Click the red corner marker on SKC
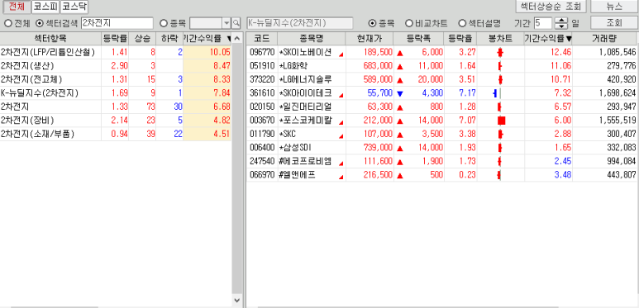Screen dimensions: 639x308 point(341,136)
